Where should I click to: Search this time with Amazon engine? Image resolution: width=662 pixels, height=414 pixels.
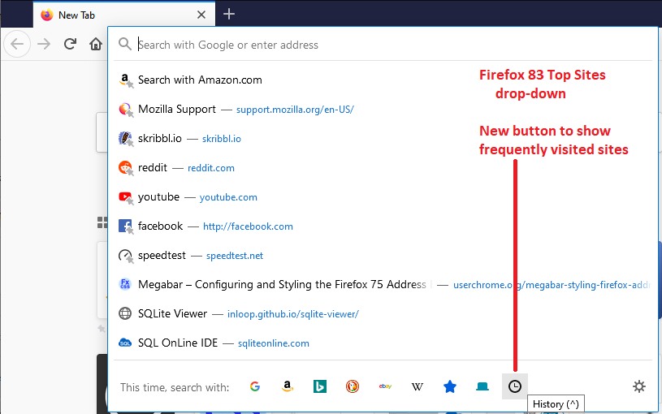[x=287, y=386]
